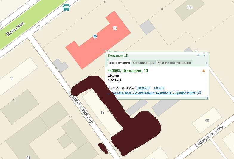
Task: Open the Здание обслуживают tab
Action: [x=174, y=63]
